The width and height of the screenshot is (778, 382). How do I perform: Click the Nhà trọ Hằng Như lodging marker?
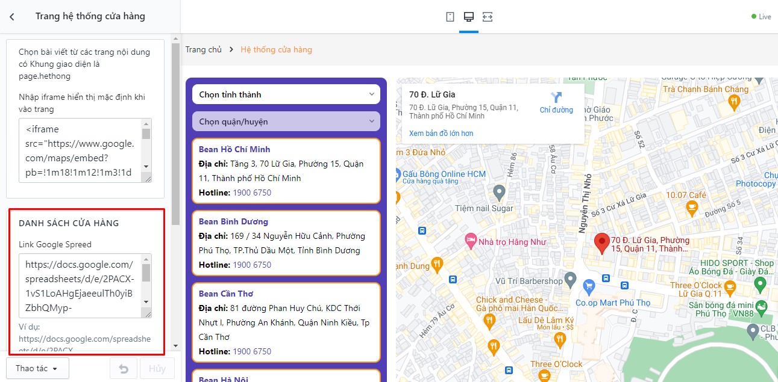pos(471,241)
